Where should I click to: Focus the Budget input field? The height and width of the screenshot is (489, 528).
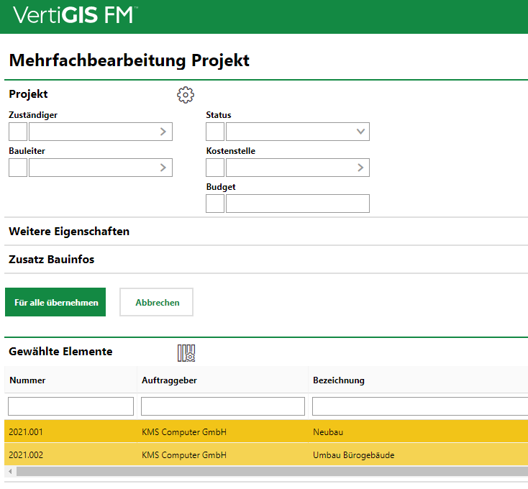pos(298,204)
